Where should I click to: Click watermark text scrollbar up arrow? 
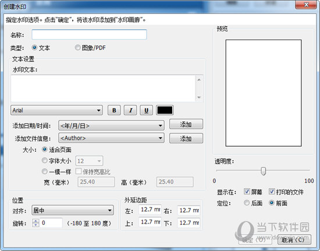(199, 80)
